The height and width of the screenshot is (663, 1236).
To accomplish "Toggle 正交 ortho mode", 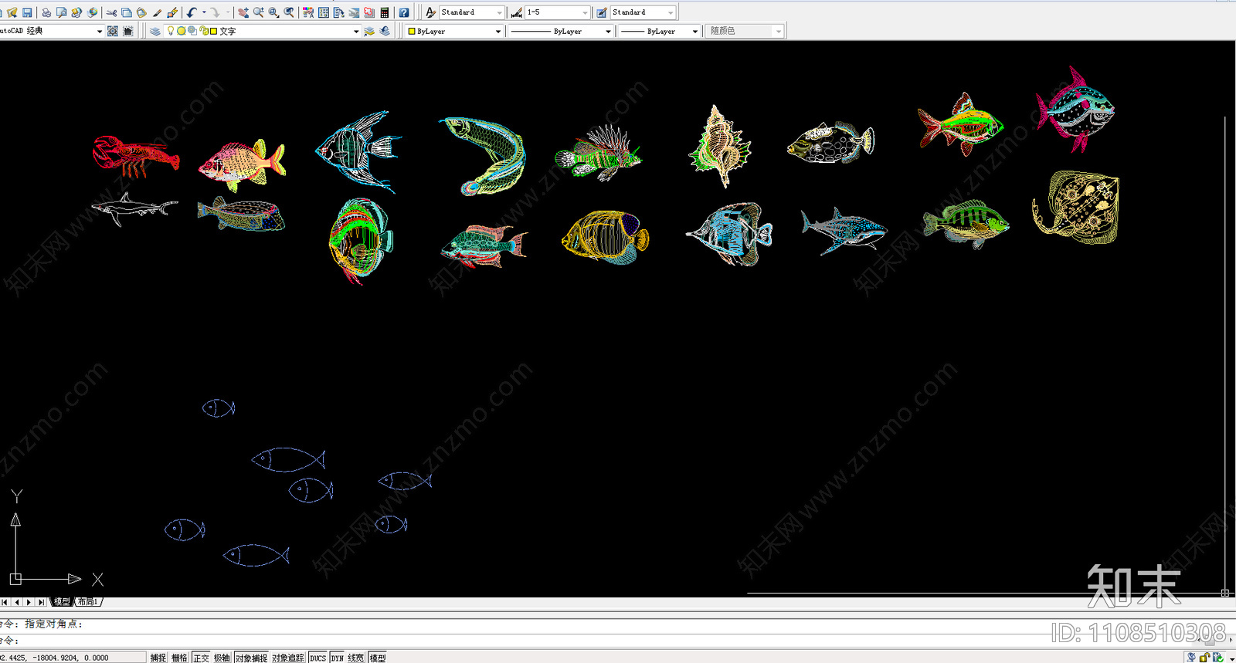I will pyautogui.click(x=201, y=658).
